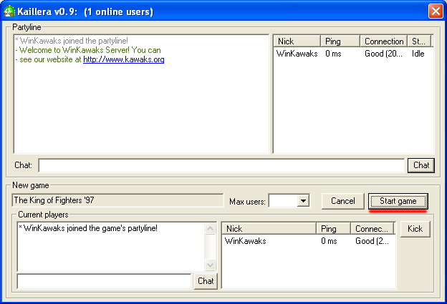Sort user list by Status column

point(420,41)
